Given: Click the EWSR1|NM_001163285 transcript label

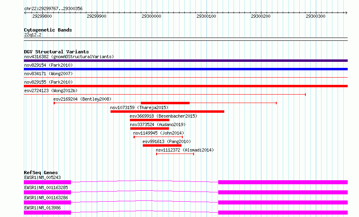Looking at the screenshot, I should tap(46, 188).
